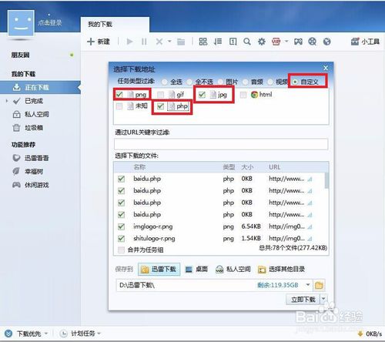Click the URL keyword filter field
Viewport: 385px width, 342px height.
click(x=221, y=144)
